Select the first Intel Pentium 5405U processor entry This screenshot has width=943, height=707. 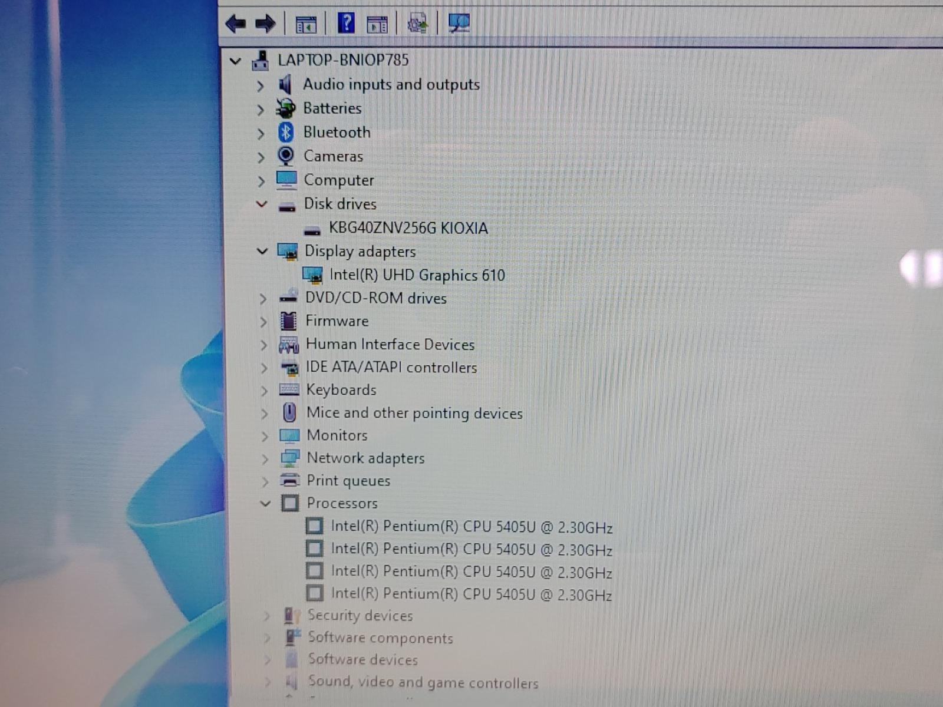coord(471,527)
